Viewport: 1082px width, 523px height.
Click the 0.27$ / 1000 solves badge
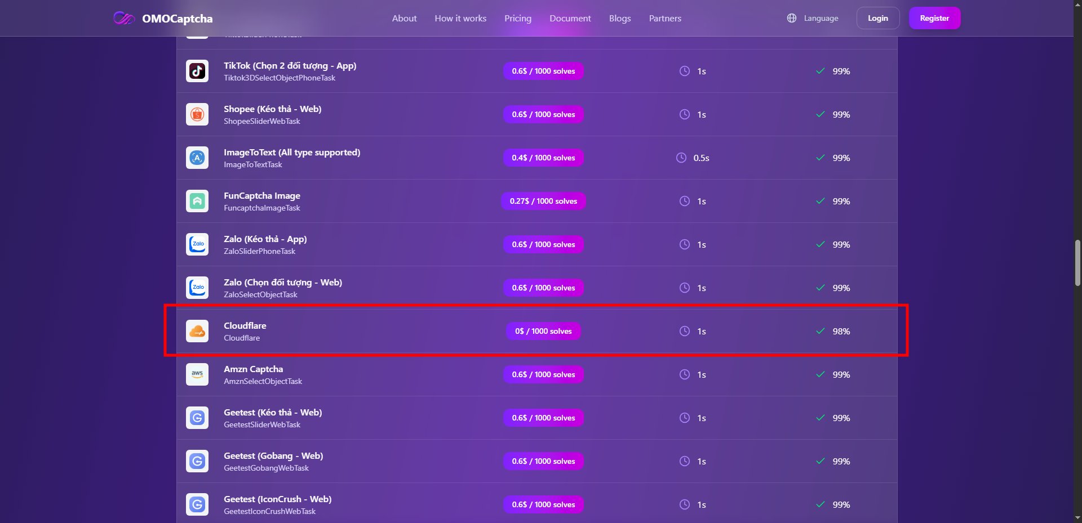point(543,201)
